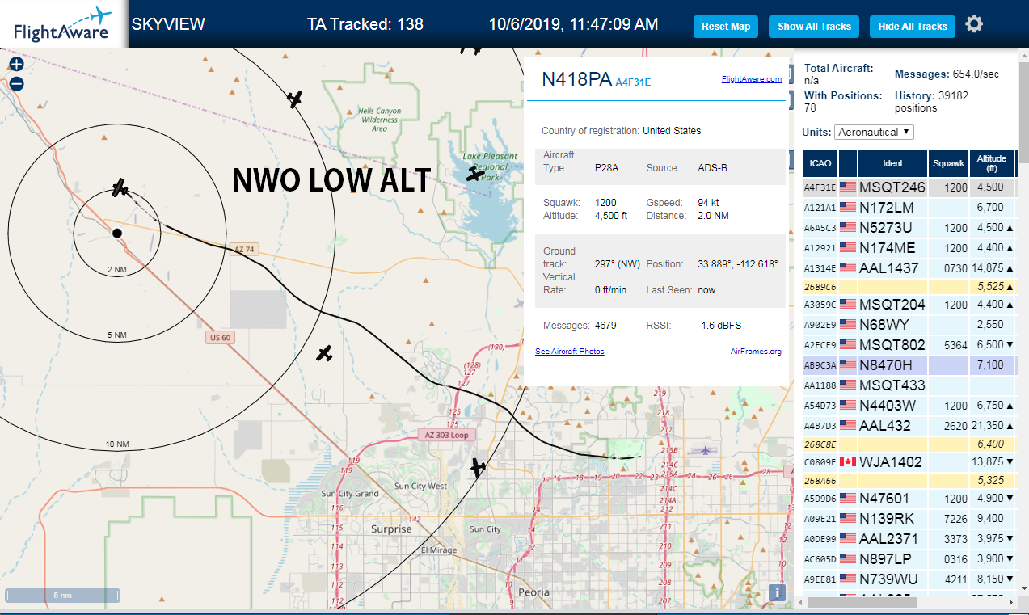This screenshot has width=1029, height=615.
Task: Open the Units Aeronautical dropdown
Action: (x=874, y=132)
